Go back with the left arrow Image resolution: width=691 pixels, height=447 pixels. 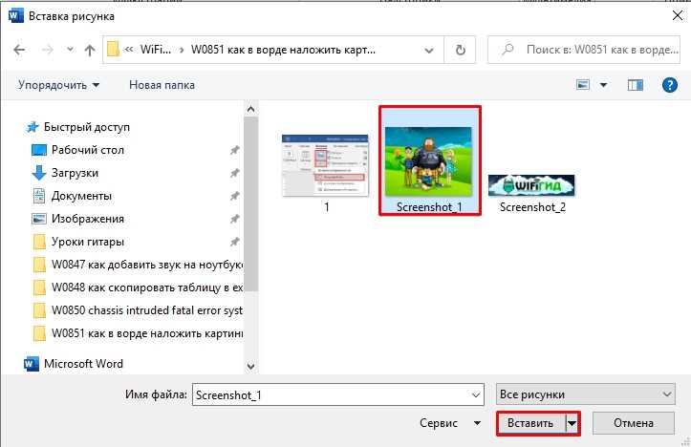[19, 50]
